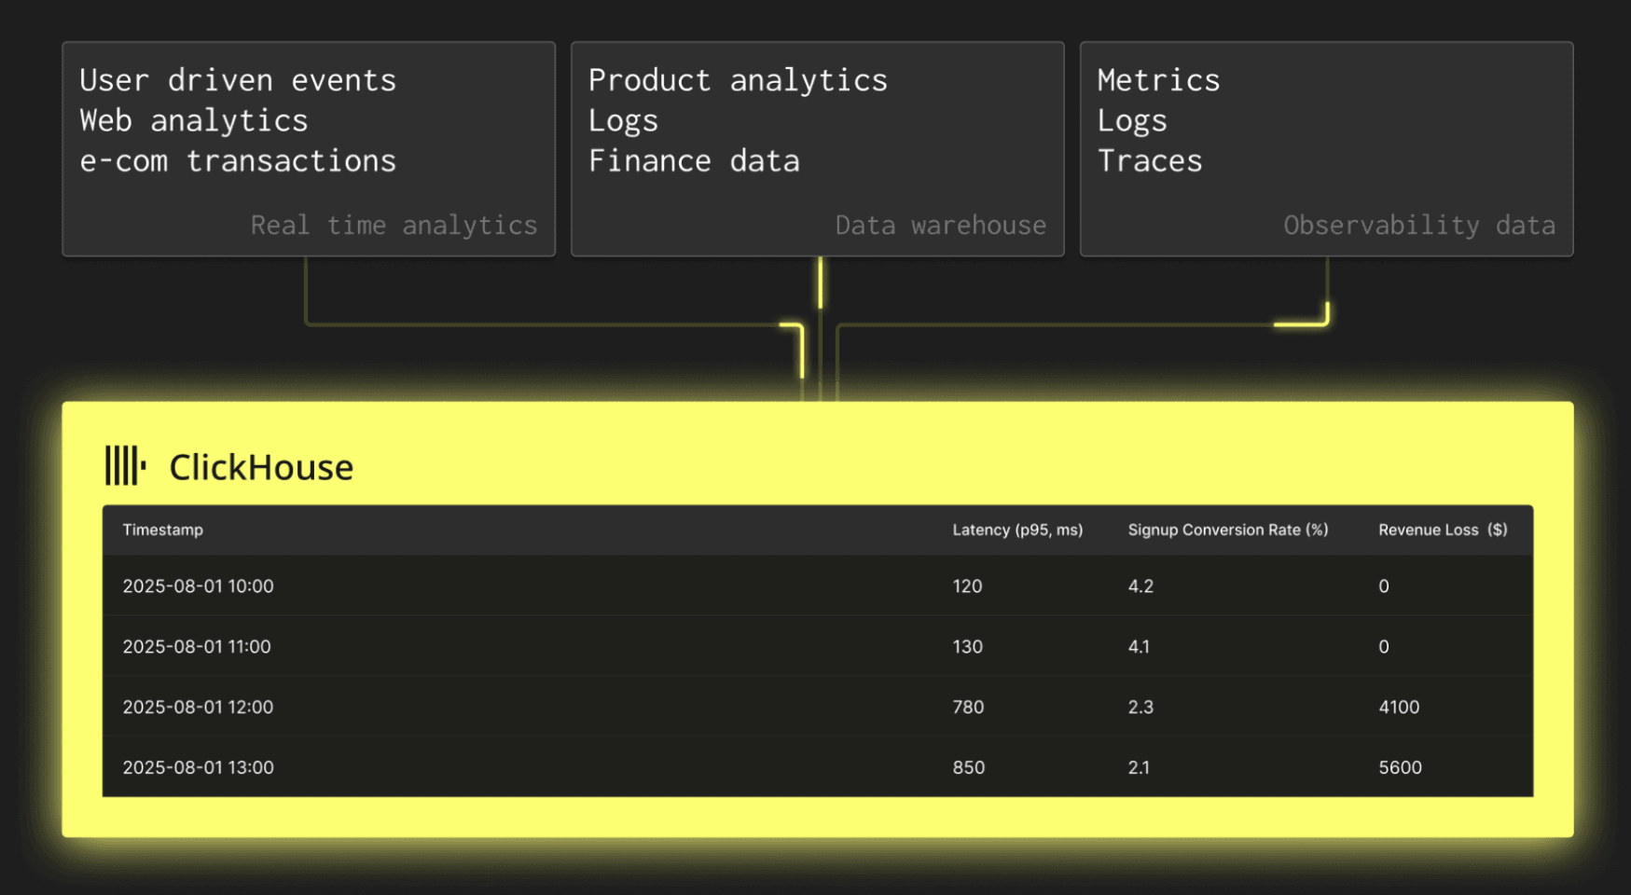Image resolution: width=1631 pixels, height=895 pixels.
Task: Click conversion rate value 4.2
Action: point(1140,586)
